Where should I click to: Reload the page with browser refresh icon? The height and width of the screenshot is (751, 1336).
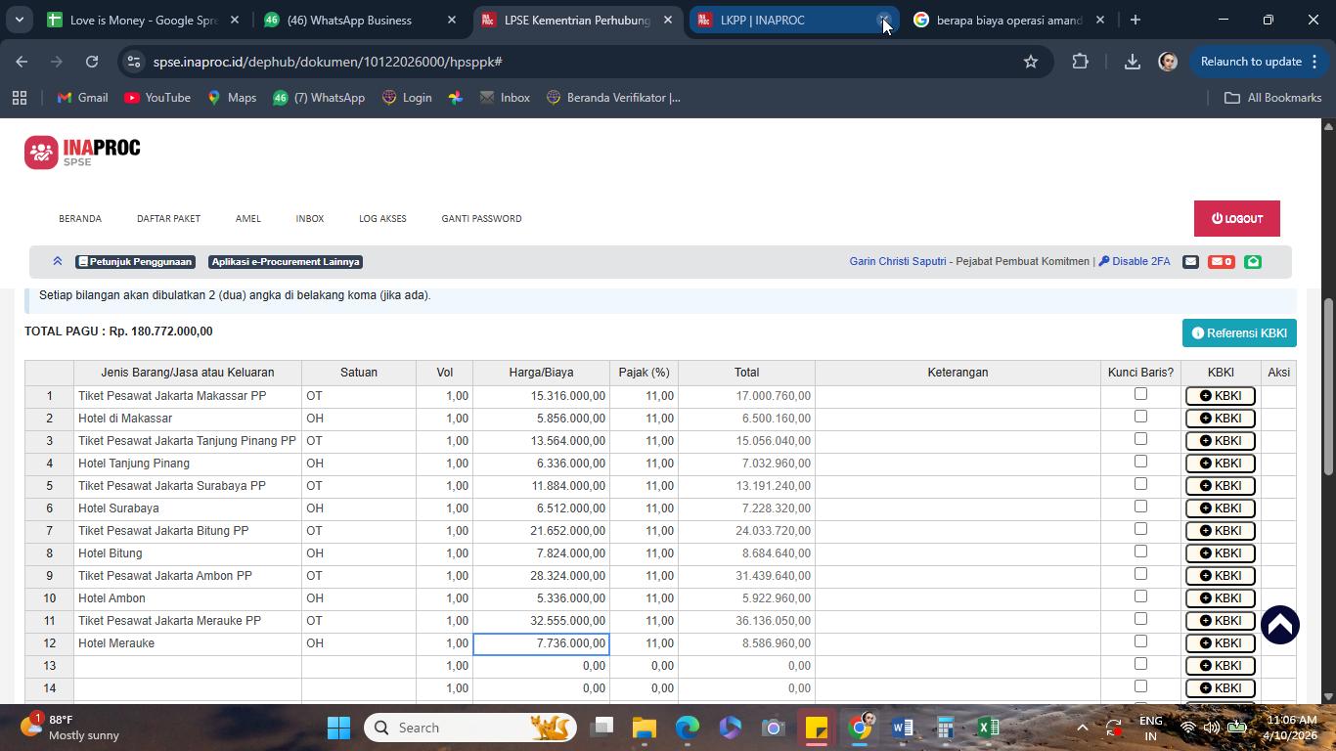click(x=92, y=62)
